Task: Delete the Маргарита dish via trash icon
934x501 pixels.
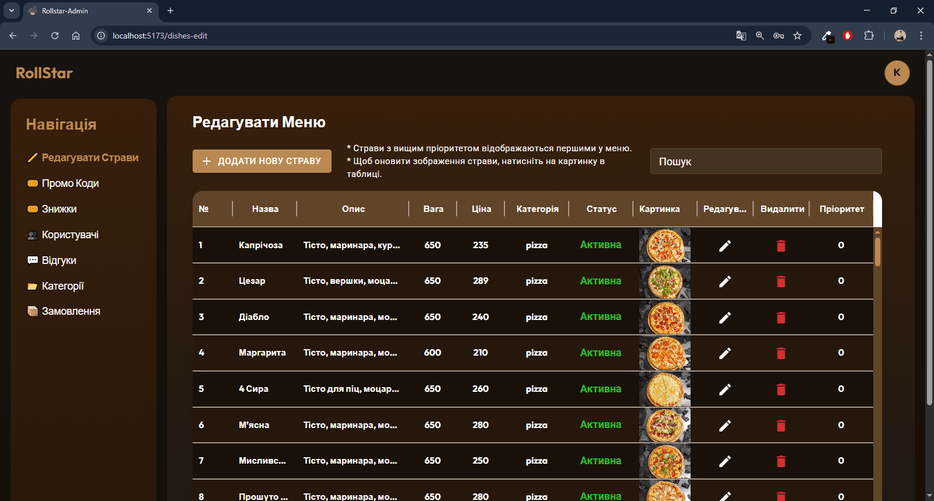Action: 781,353
